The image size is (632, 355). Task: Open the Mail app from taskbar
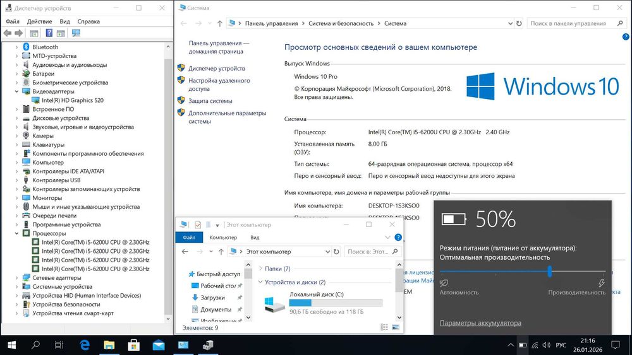(x=159, y=345)
